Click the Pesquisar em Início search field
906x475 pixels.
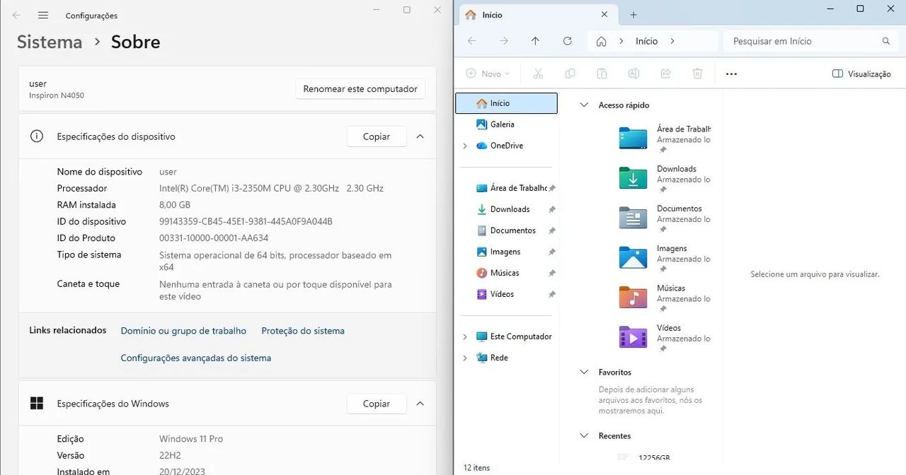pos(810,41)
